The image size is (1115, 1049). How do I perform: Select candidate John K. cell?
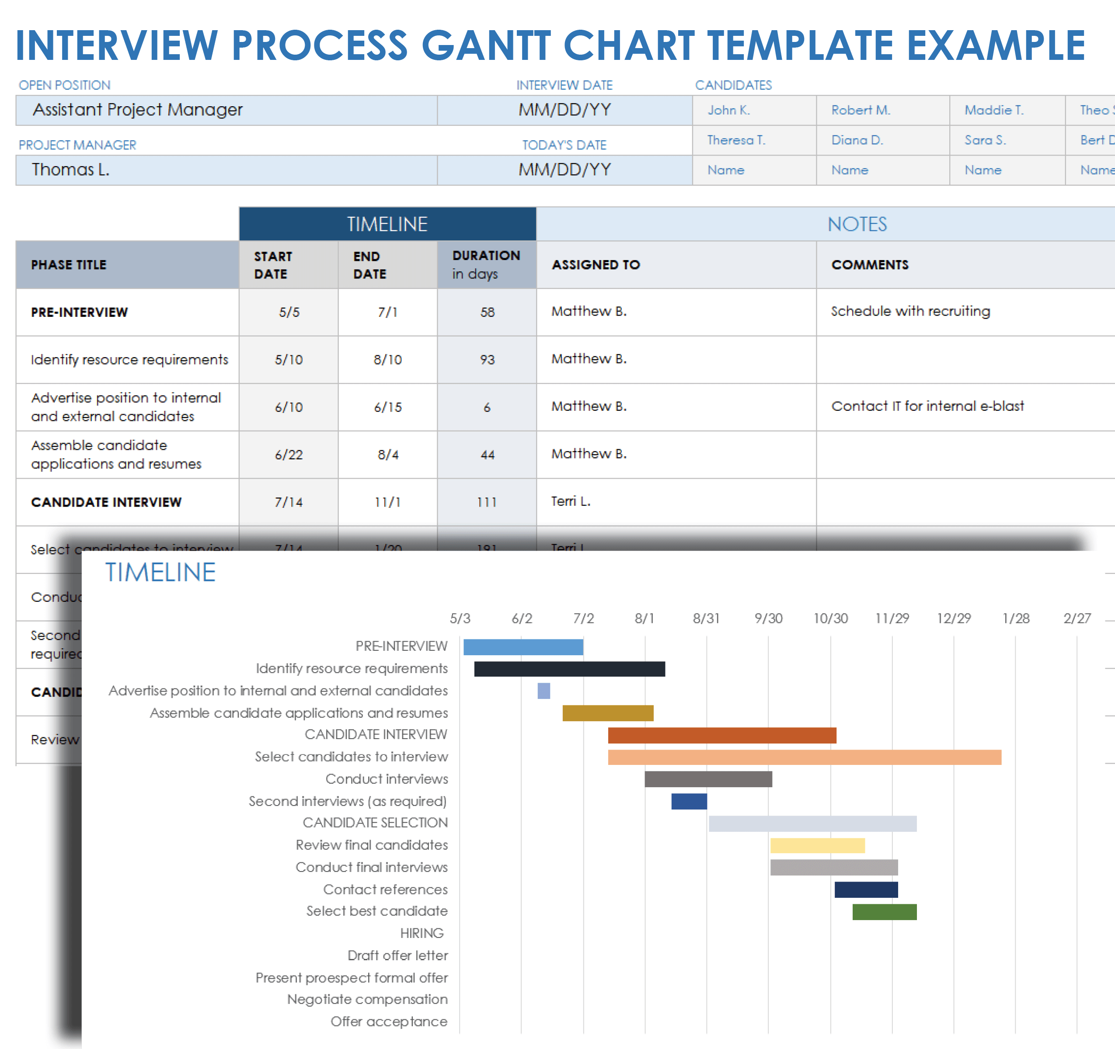[x=753, y=110]
